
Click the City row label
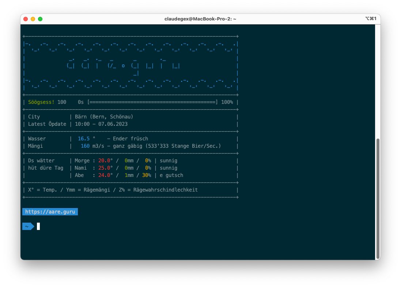click(x=34, y=117)
